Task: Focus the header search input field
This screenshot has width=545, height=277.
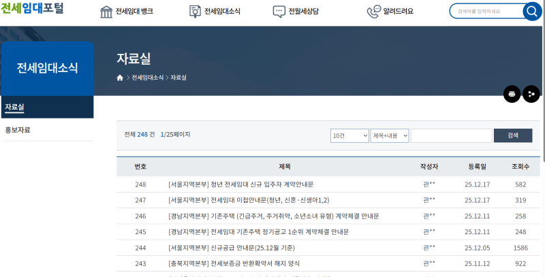Action: (486, 12)
